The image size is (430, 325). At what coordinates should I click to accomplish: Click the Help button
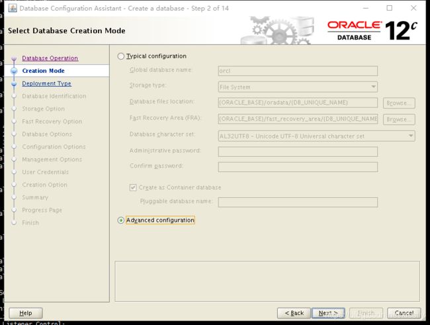tap(26, 313)
